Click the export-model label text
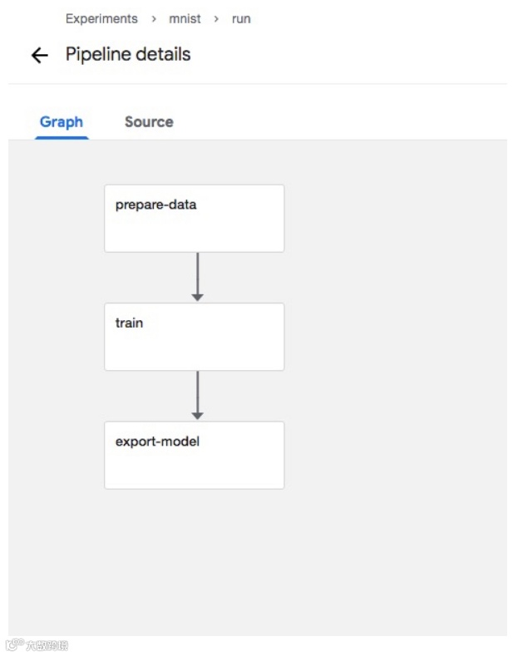 157,441
